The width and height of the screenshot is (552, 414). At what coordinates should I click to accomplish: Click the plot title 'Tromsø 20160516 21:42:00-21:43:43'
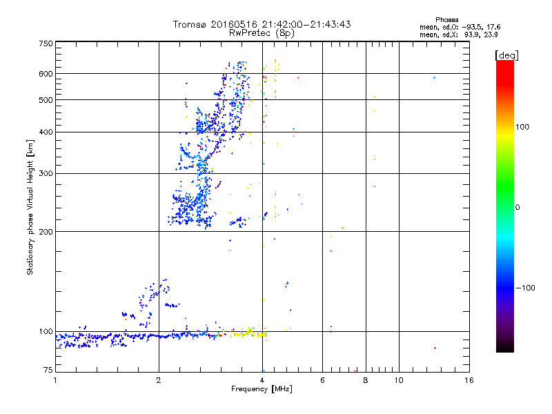click(x=262, y=24)
